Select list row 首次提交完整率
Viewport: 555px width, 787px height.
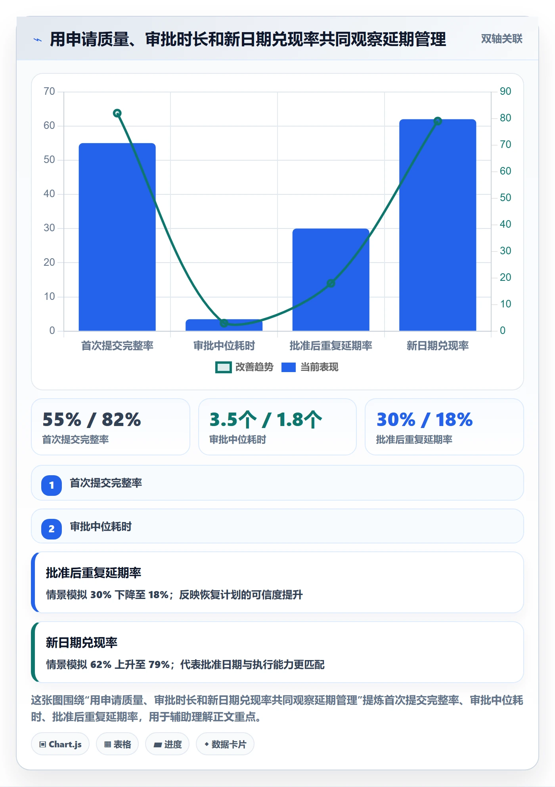[277, 483]
